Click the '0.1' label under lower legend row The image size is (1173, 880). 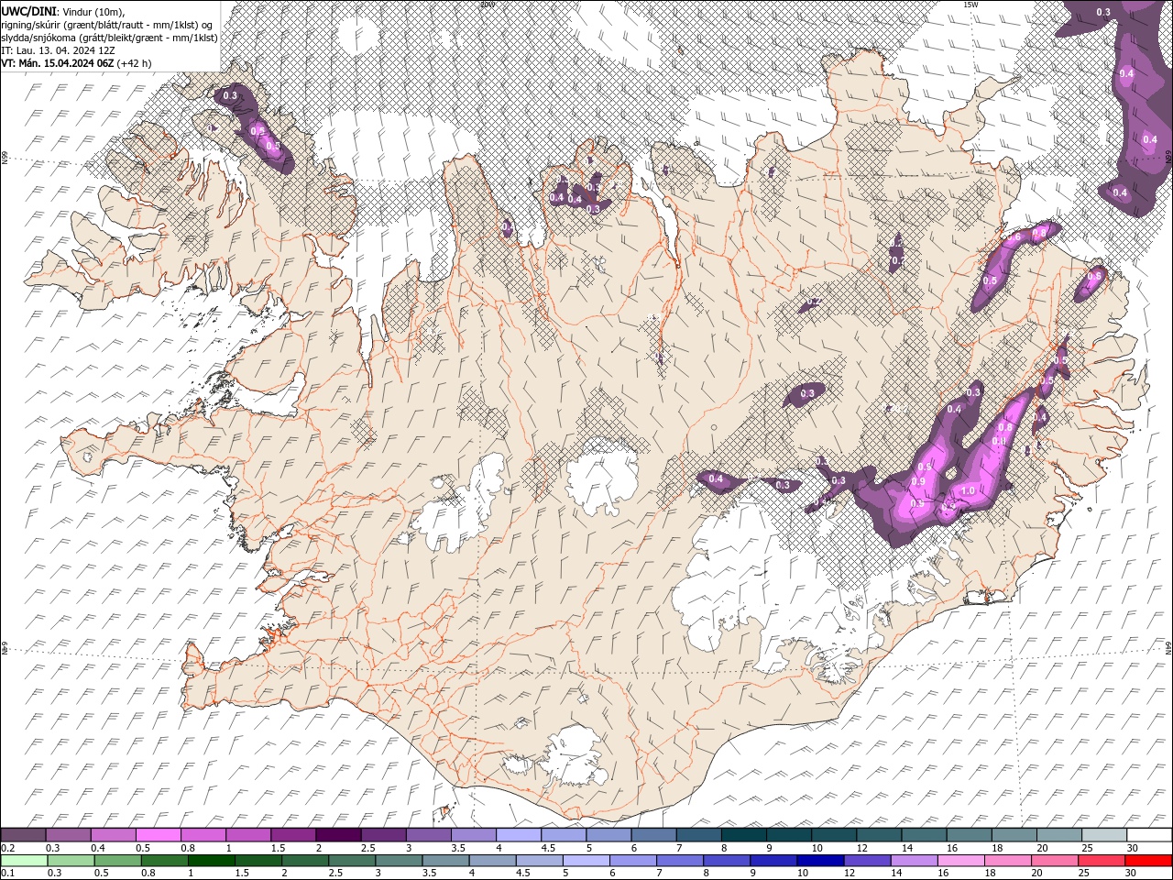[x=7, y=874]
